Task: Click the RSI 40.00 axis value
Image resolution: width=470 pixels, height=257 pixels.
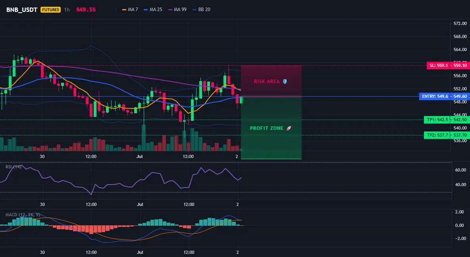Action: 461,185
